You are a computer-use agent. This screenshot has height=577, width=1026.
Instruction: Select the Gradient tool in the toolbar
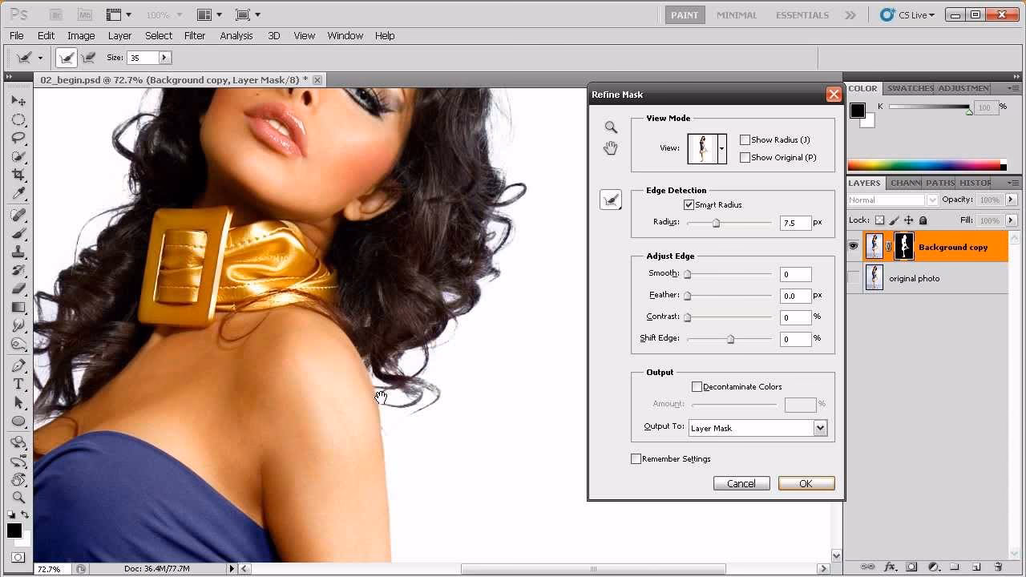pos(18,305)
